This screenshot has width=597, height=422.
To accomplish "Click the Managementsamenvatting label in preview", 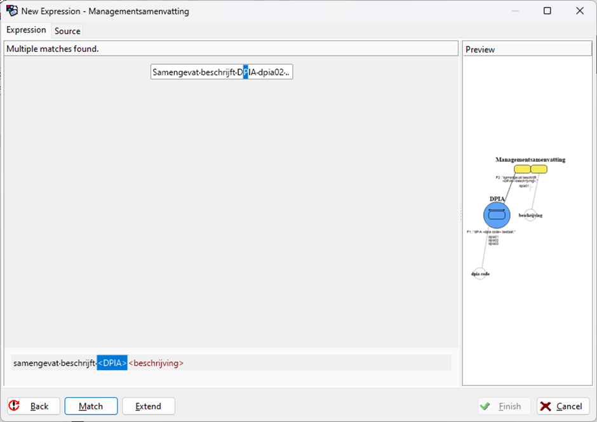I will tap(530, 160).
